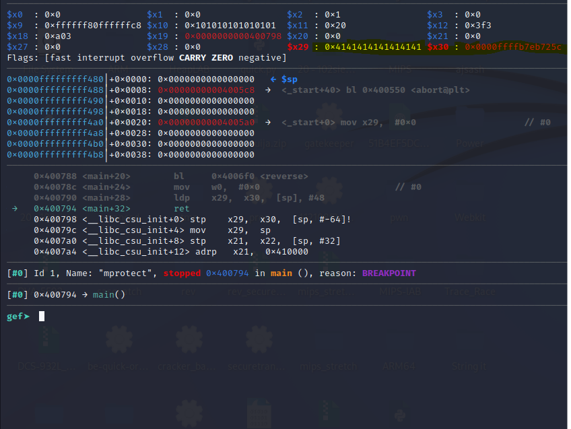Viewport: 571px width, 429px height.
Task: Click the bold CARRY flag
Action: coord(193,58)
